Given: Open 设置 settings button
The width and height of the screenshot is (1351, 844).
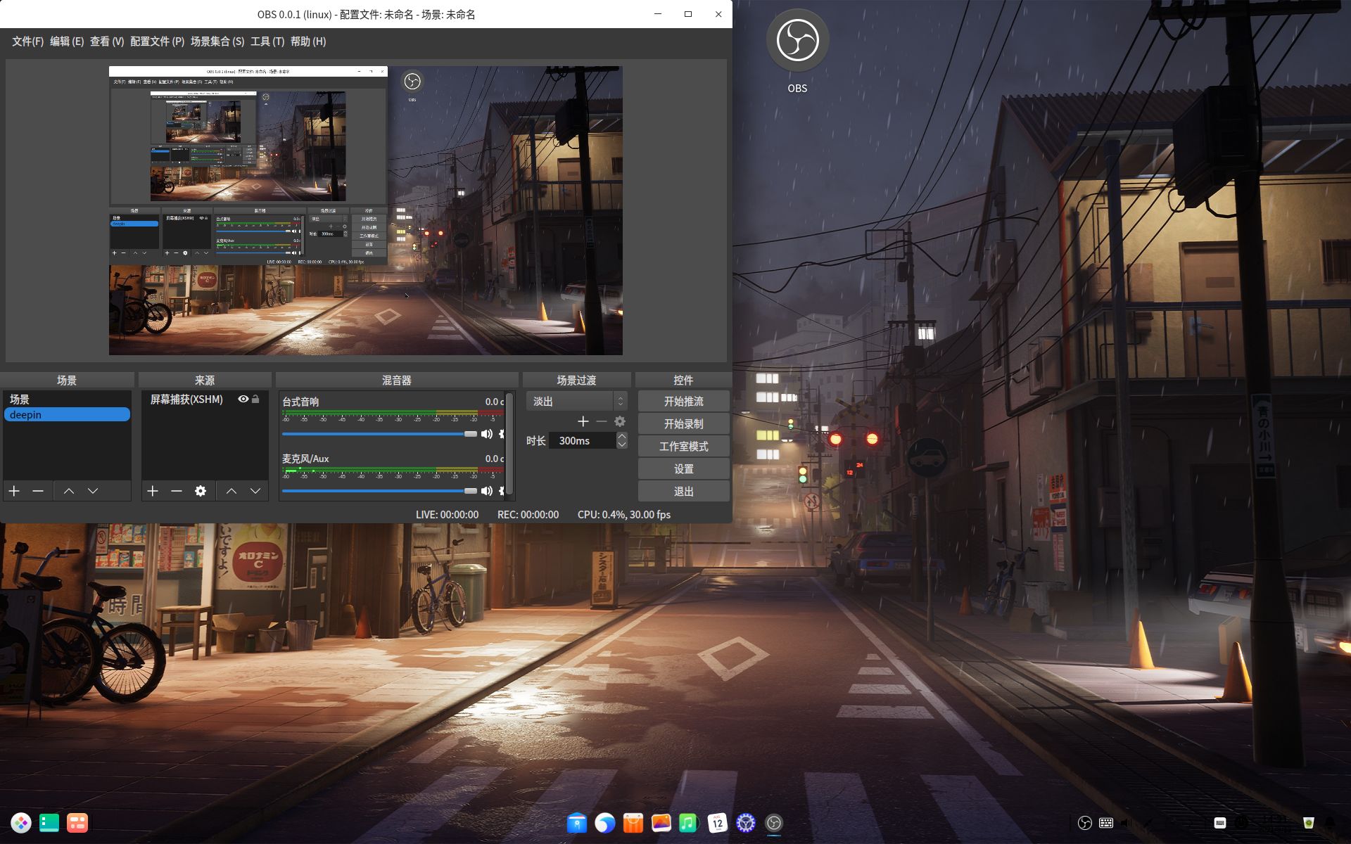Looking at the screenshot, I should point(683,469).
